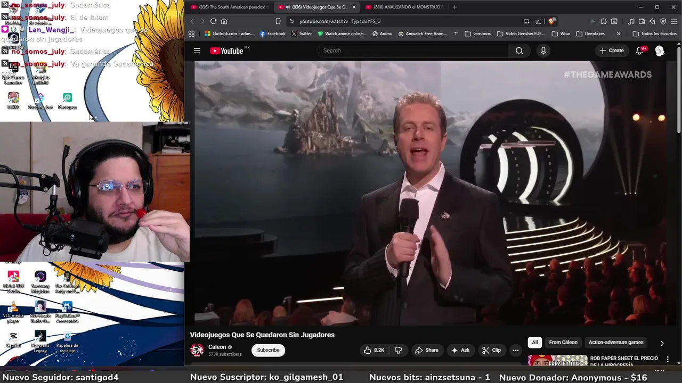Open the Wow bookmarks folder
Screen dimensions: 682x383
pos(561,34)
